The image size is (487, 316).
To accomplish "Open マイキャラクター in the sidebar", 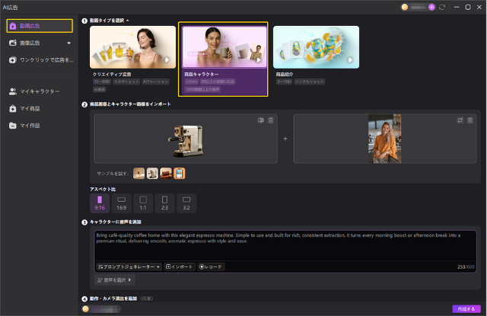I will [39, 91].
